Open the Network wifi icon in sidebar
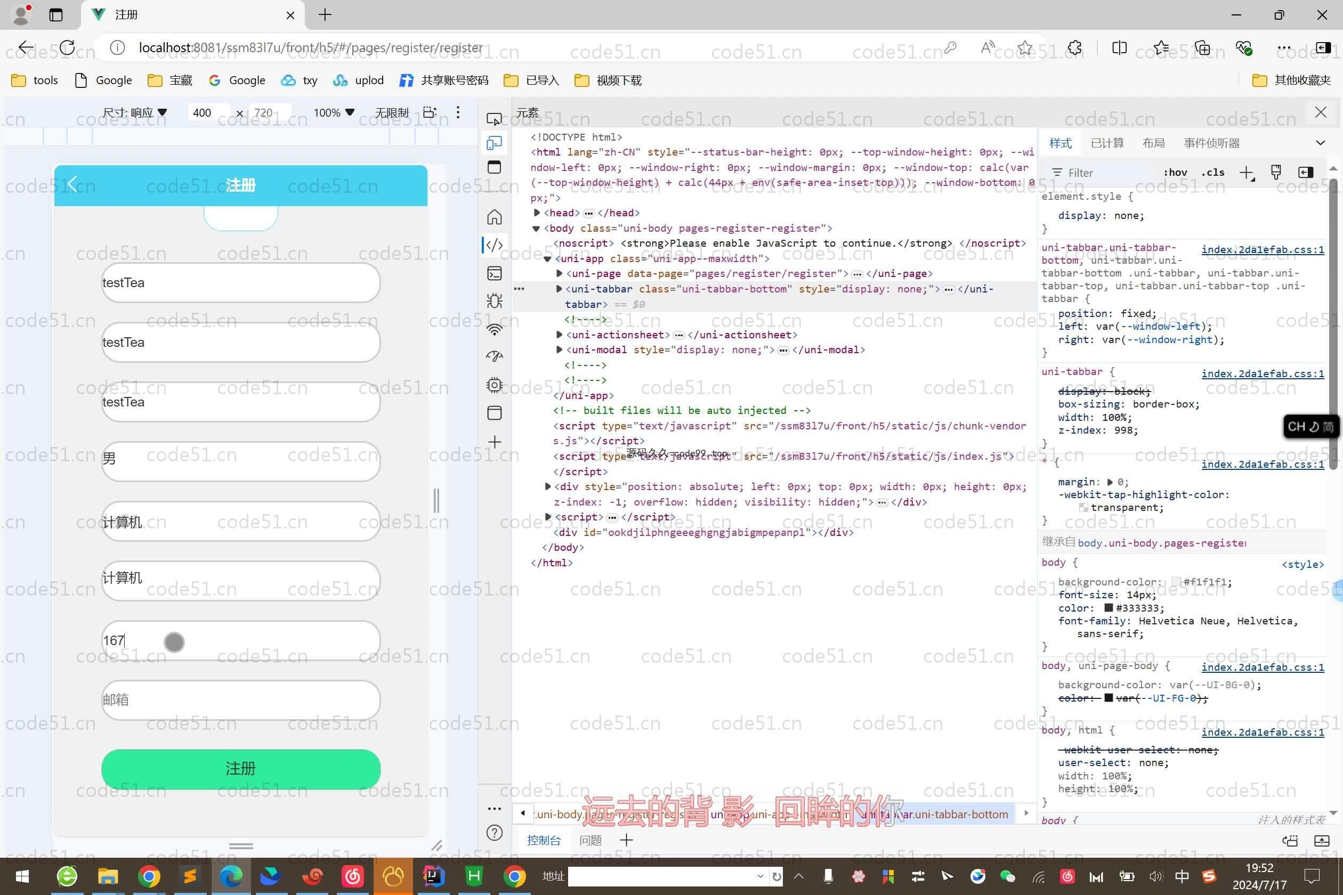Image resolution: width=1343 pixels, height=895 pixels. tap(495, 329)
